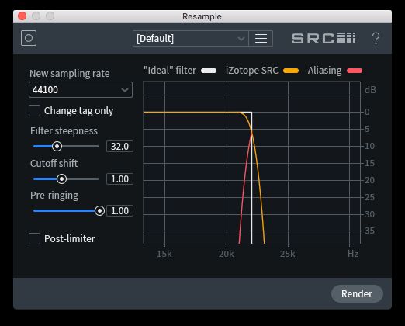Screen dimensions: 405x326
Task: Click the SRC logo
Action: tap(324, 39)
